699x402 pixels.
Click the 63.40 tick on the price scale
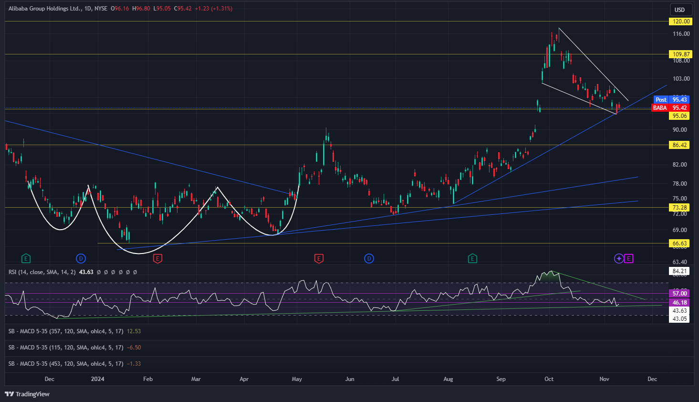680,262
